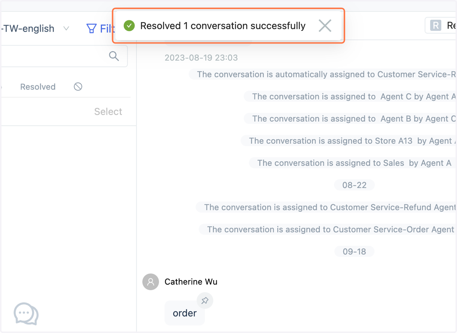Focus the conversation search field
Screen dimensions: 457x333
64,56
